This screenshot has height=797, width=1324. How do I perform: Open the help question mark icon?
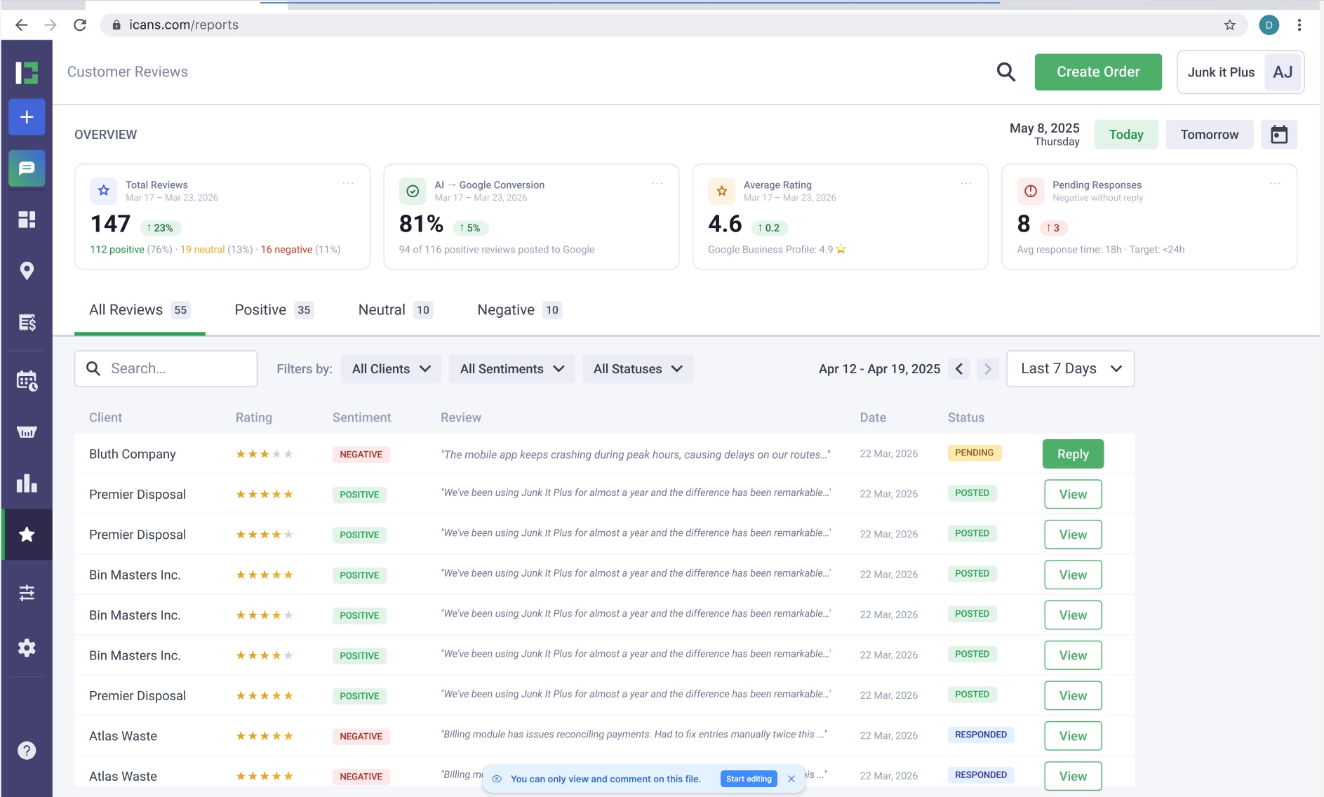click(27, 751)
